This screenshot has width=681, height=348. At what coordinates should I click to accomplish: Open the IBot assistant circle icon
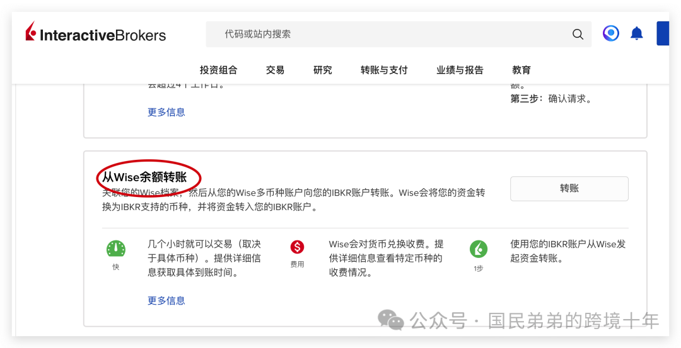610,33
